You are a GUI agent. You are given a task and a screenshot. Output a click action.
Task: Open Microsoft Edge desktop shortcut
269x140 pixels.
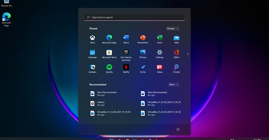(x=6, y=19)
